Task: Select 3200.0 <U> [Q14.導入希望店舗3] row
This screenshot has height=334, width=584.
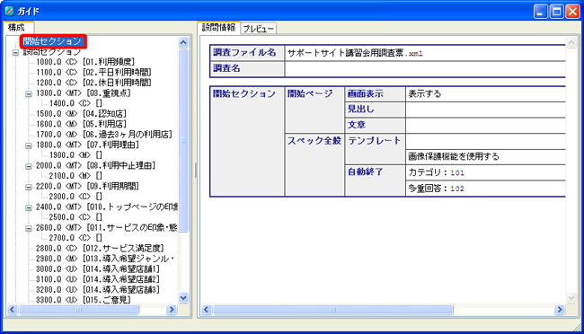Action: (x=98, y=290)
